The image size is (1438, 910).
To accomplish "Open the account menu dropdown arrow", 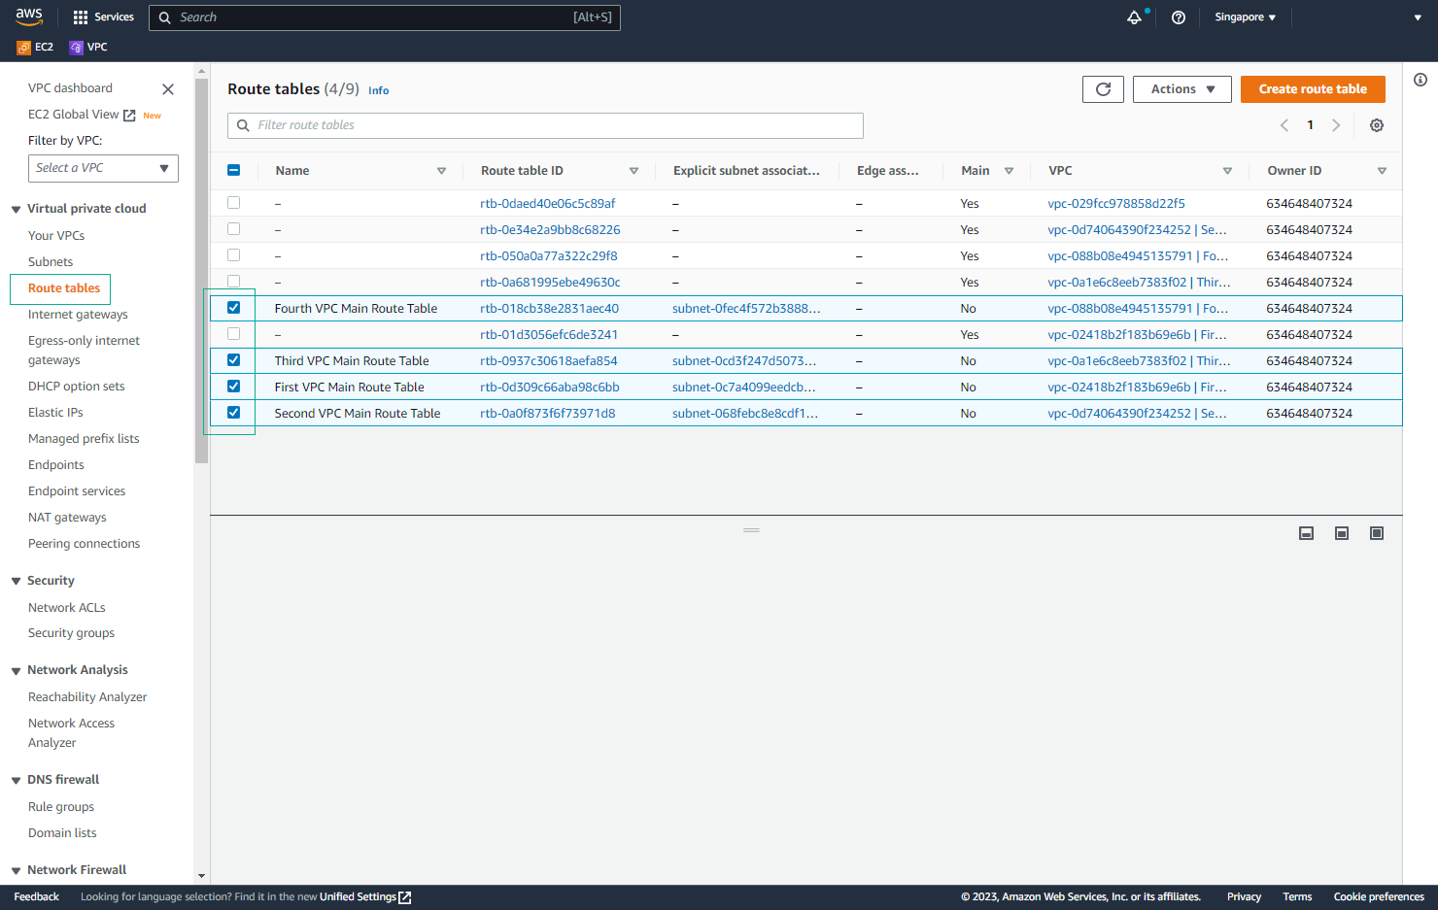I will tap(1418, 17).
